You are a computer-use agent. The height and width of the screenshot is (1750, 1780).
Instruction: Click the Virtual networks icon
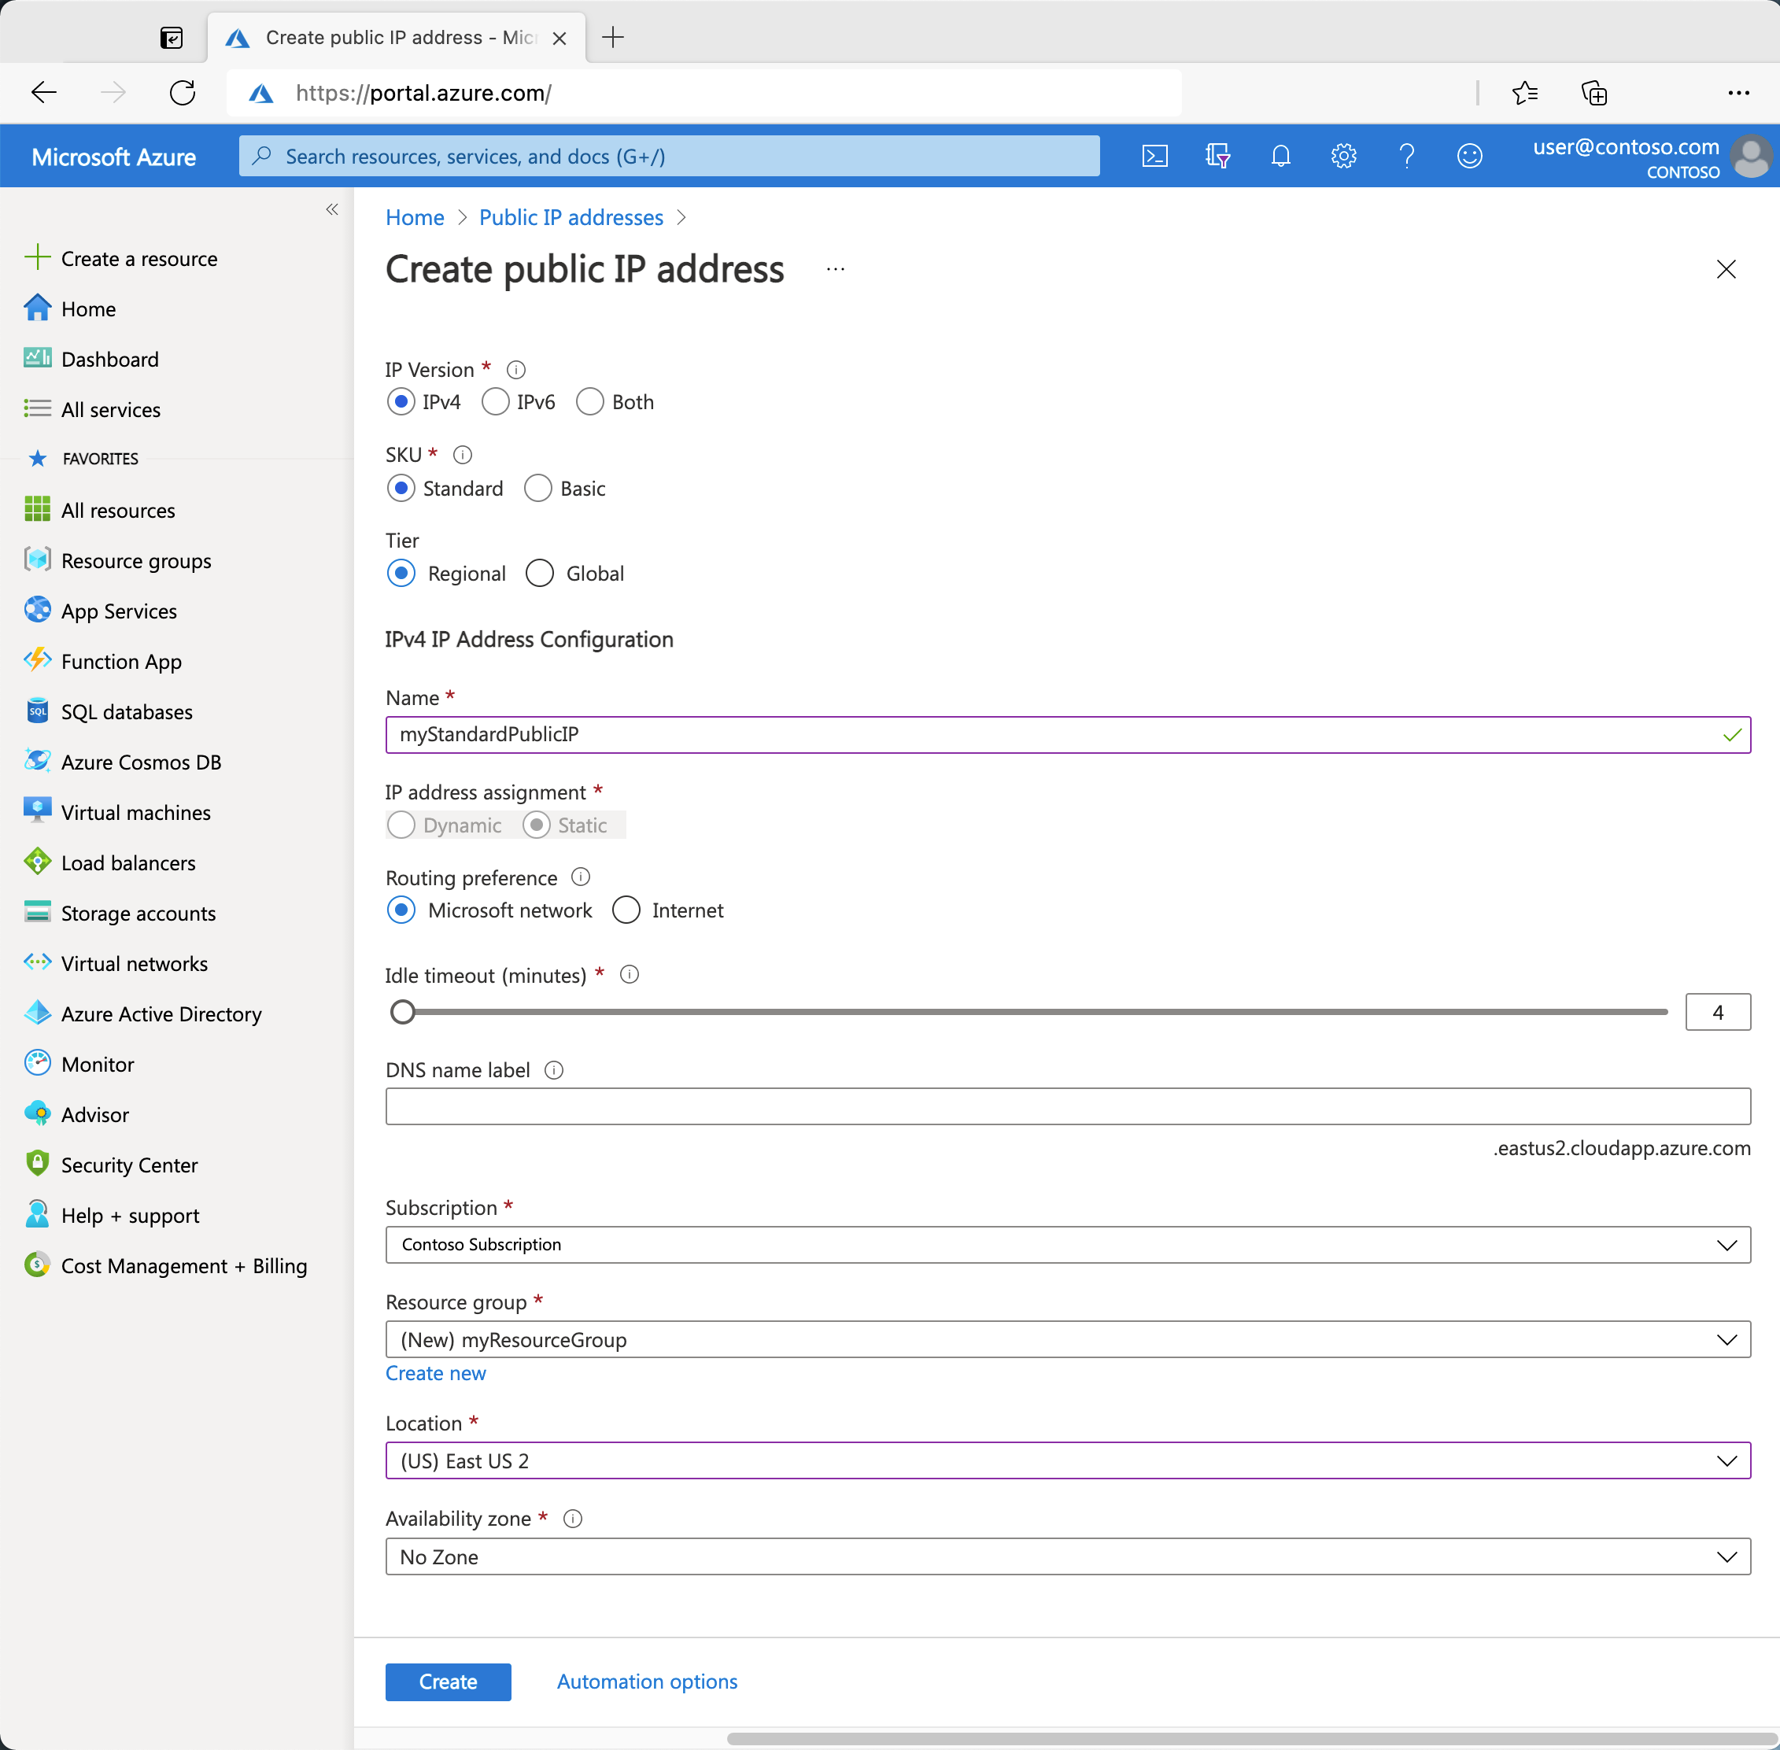click(x=37, y=962)
